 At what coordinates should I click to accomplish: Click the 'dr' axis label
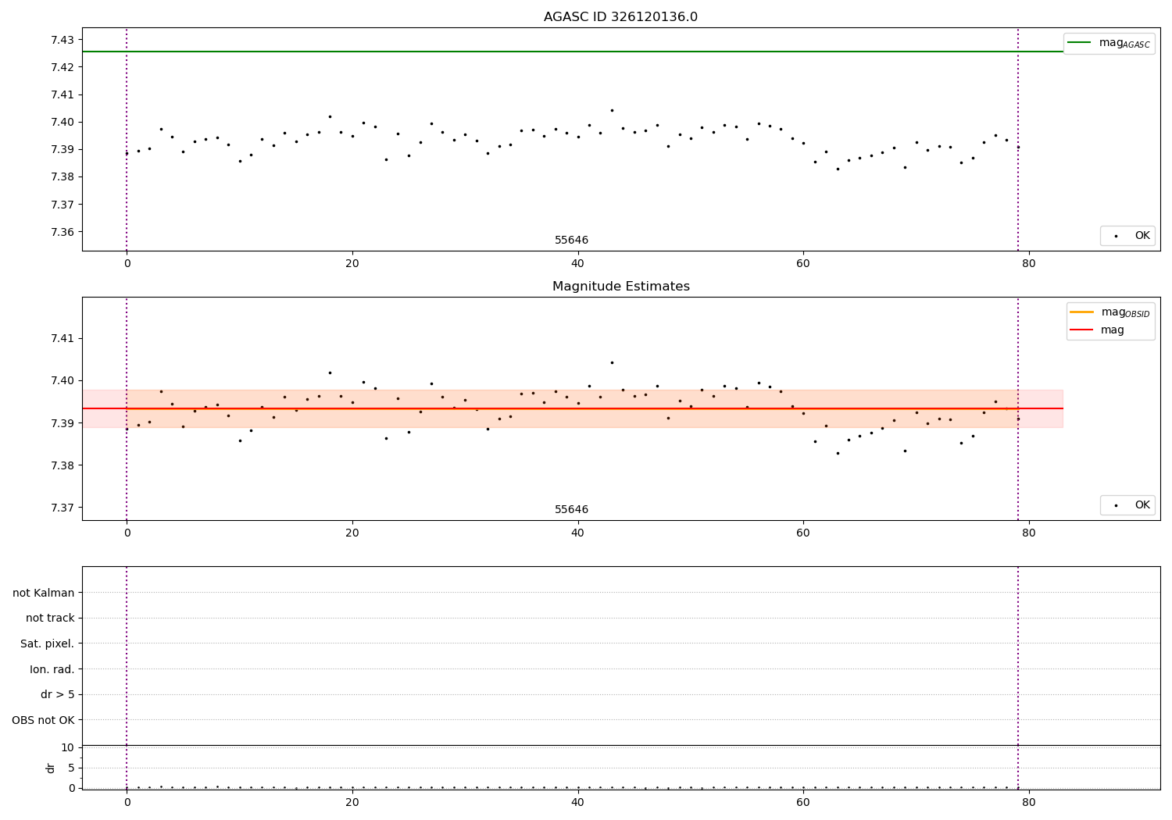(x=51, y=768)
